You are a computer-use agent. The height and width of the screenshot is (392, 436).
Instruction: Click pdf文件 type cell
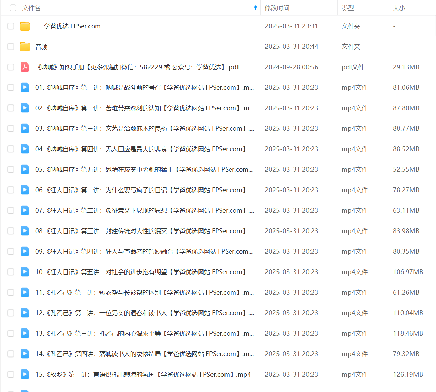pos(353,67)
